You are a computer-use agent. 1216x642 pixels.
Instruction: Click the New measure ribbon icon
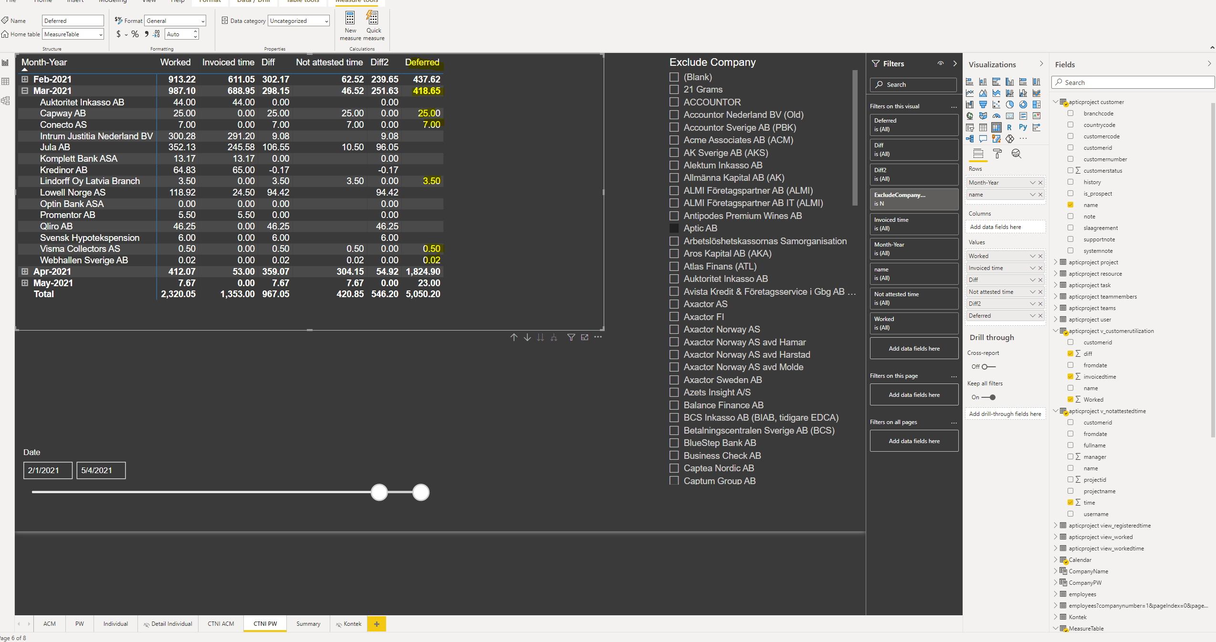coord(350,26)
